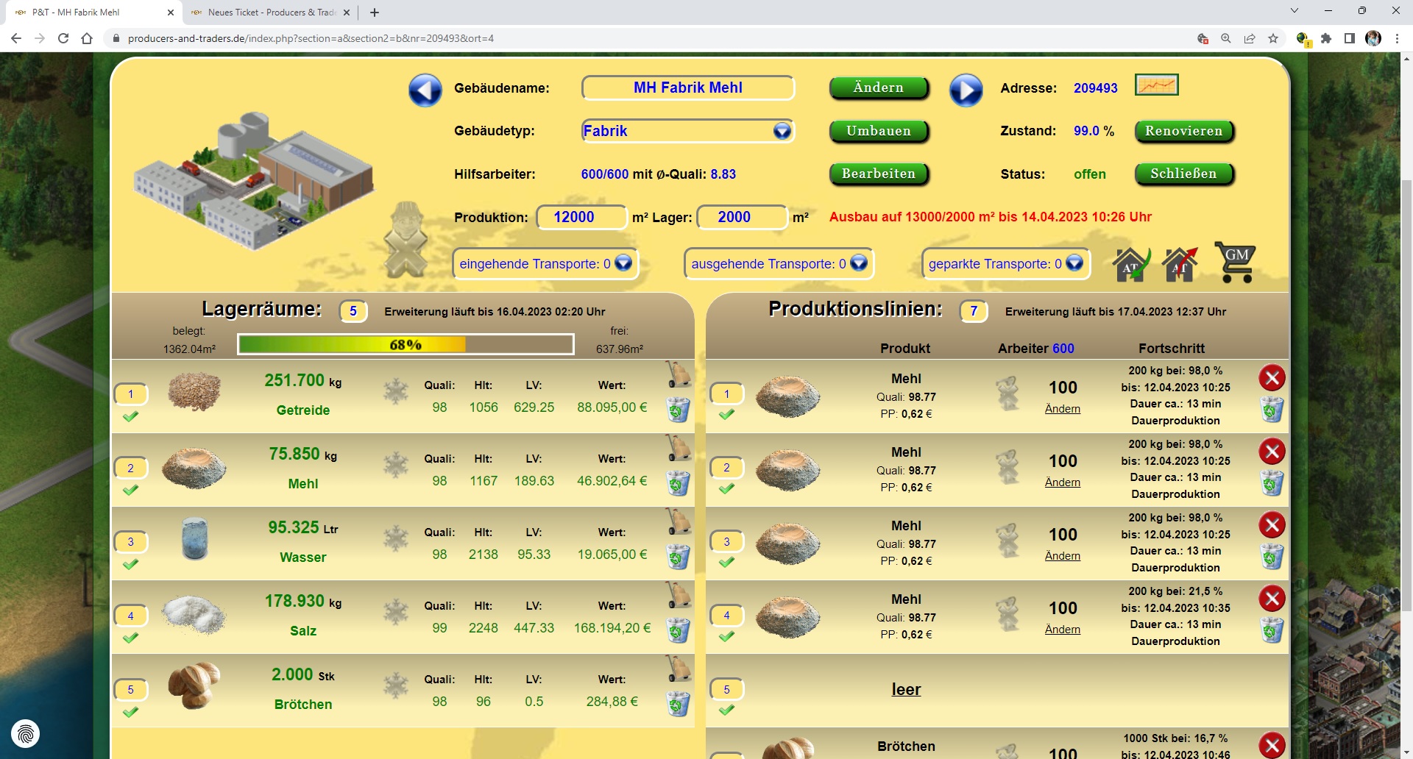Trash the Getreide storage row
Viewport: 1413px width, 759px height.
pyautogui.click(x=678, y=409)
